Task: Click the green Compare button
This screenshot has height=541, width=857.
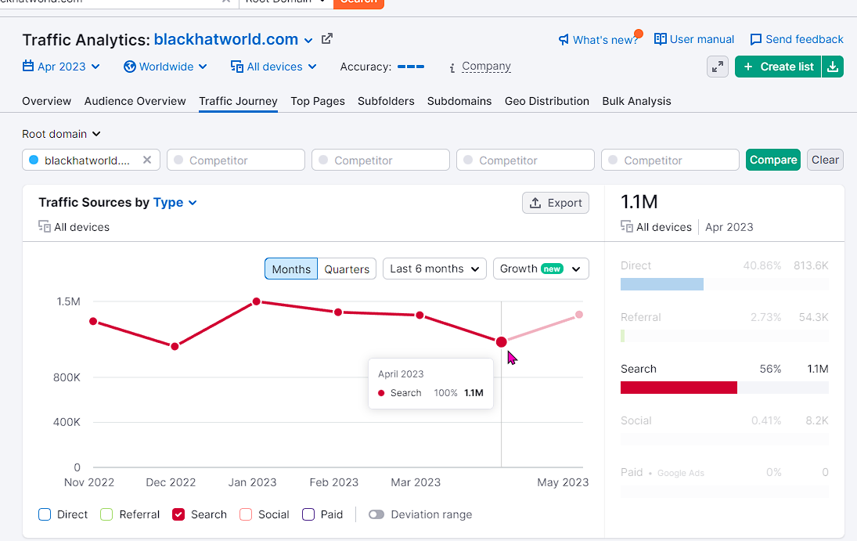Action: click(772, 160)
